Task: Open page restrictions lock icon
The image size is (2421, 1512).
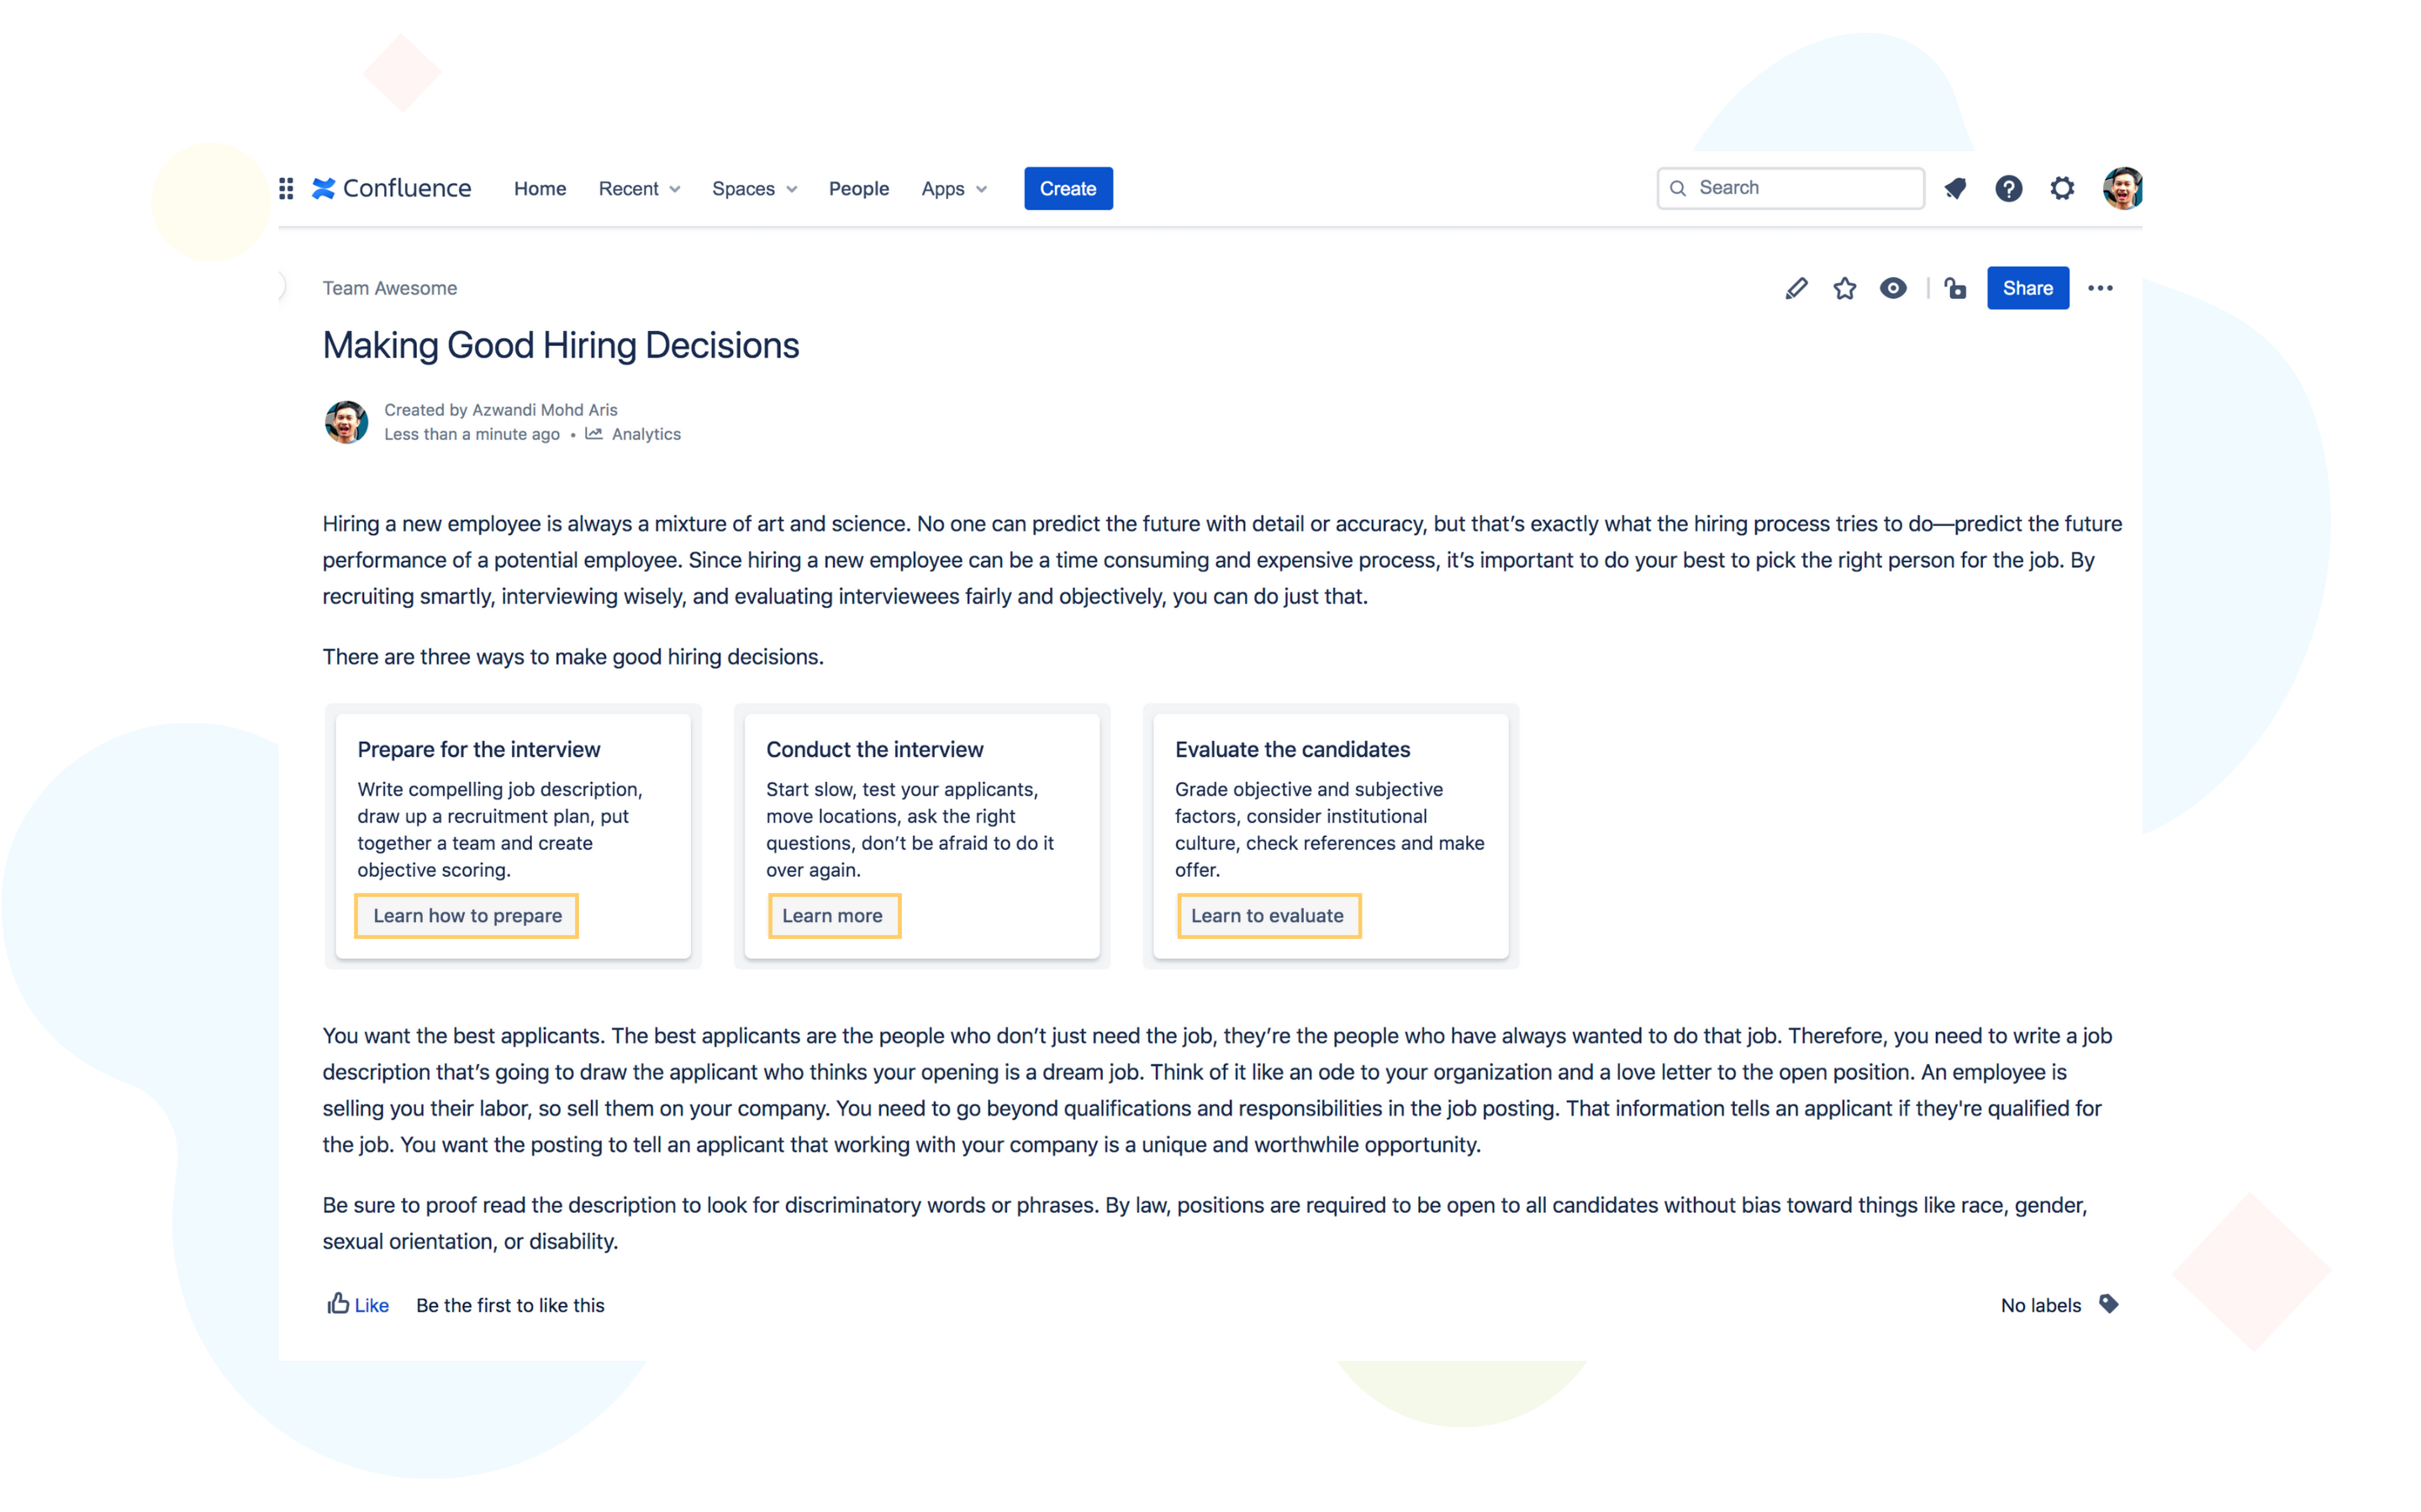Action: (1954, 288)
